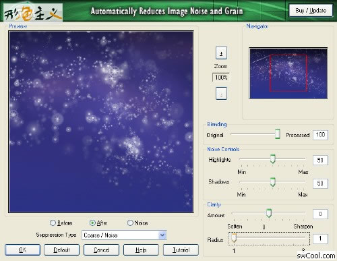
Task: Select the Before preview radio button
Action: 53,223
